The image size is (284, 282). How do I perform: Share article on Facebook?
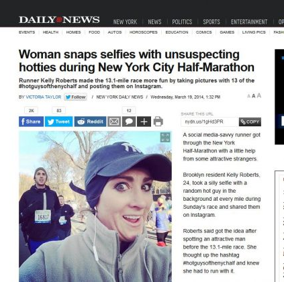(31, 122)
